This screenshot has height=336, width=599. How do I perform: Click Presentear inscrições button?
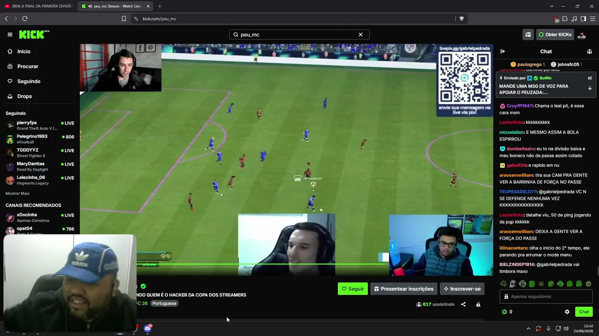pyautogui.click(x=404, y=289)
